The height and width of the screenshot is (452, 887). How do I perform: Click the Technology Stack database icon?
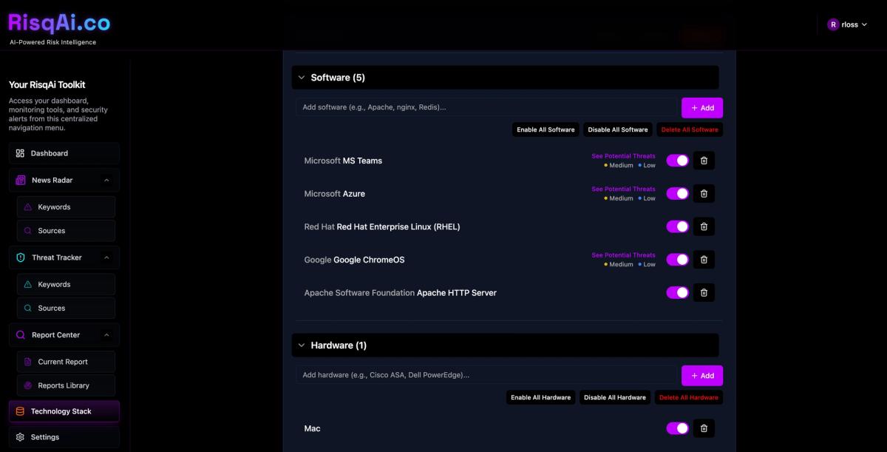[x=20, y=411]
